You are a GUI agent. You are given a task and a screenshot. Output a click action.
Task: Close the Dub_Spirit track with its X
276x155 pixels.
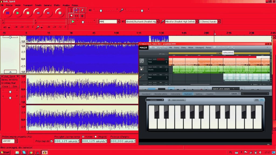2,77
